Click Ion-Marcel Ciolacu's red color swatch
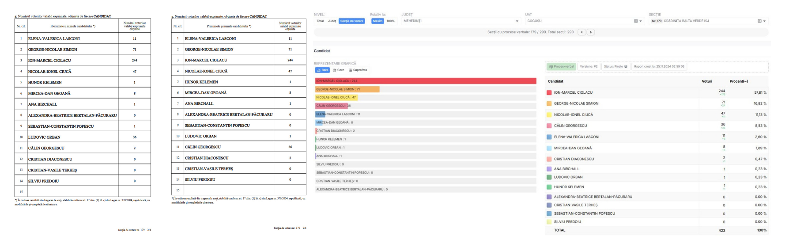The width and height of the screenshot is (789, 251). point(549,93)
